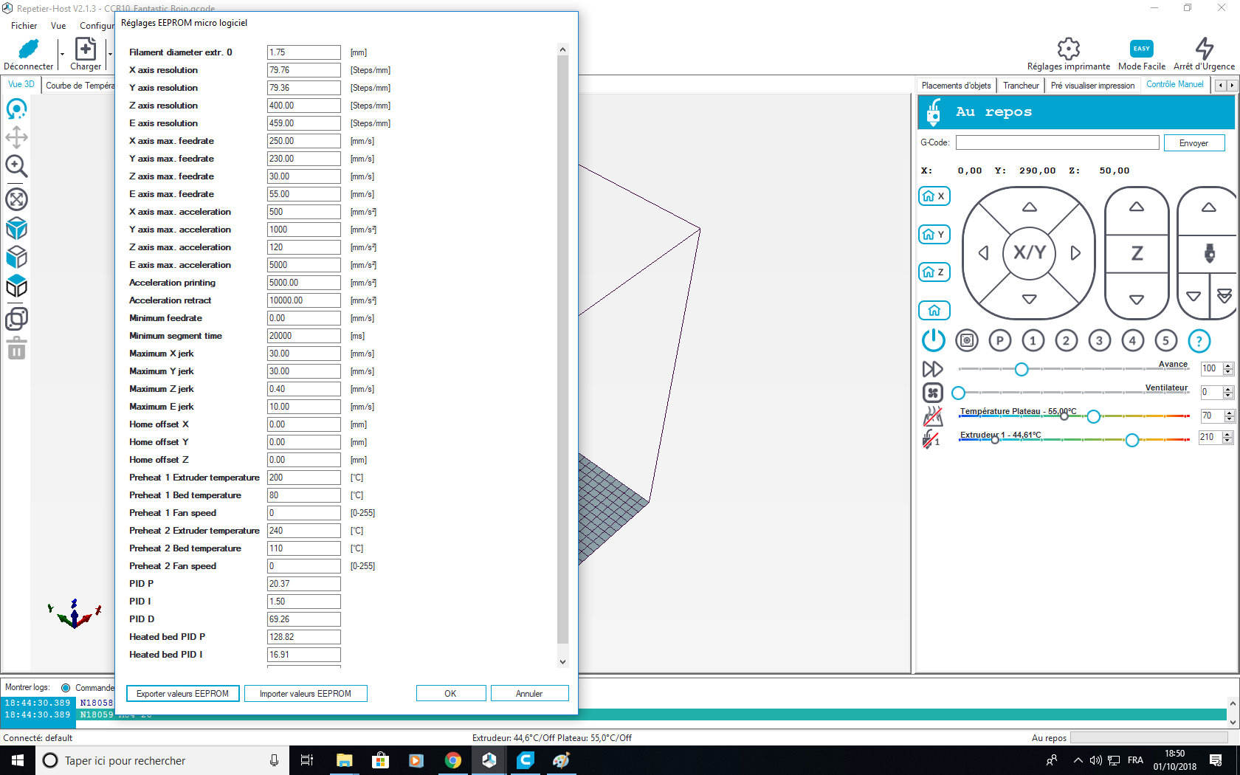Image resolution: width=1240 pixels, height=775 pixels.
Task: Home the X axis
Action: [x=934, y=196]
